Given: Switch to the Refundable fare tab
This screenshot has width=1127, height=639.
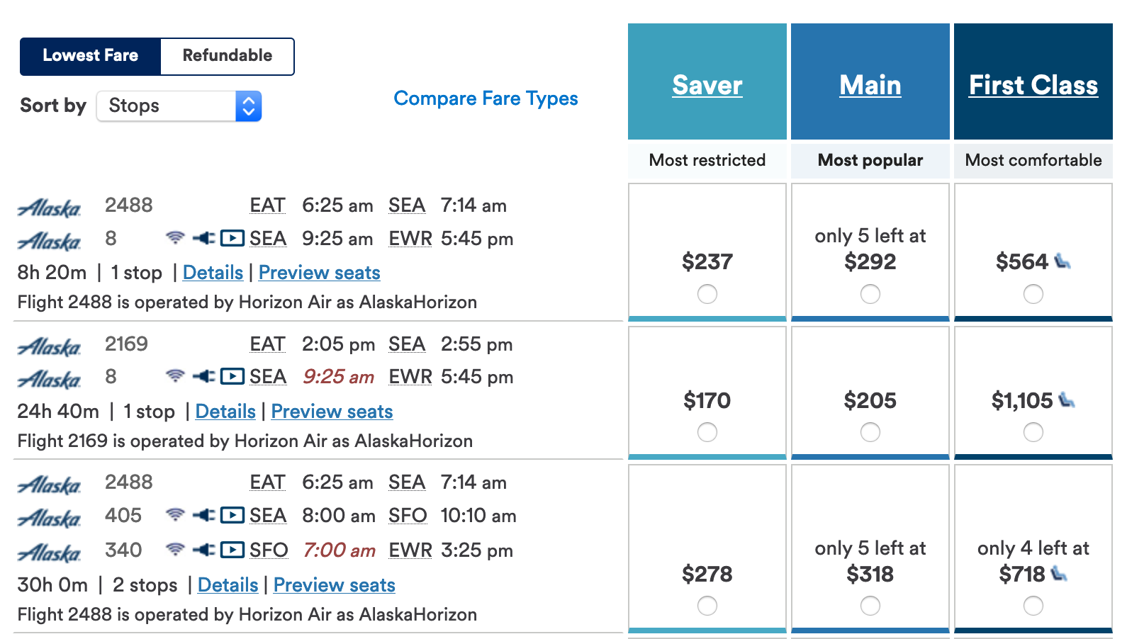Looking at the screenshot, I should 227,56.
